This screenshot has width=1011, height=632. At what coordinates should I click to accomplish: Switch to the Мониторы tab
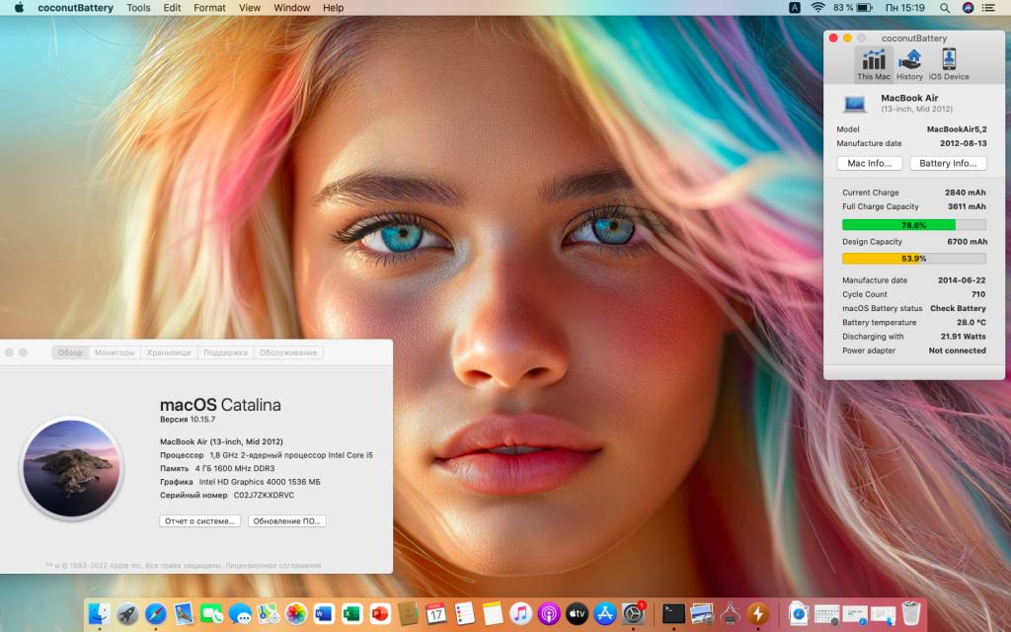115,353
